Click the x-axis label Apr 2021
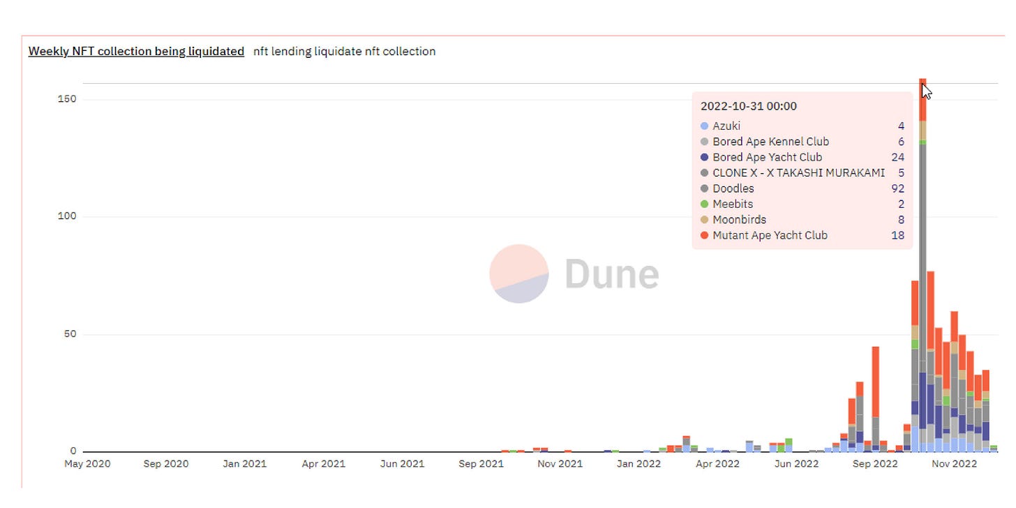The image size is (1016, 508). coord(324,463)
